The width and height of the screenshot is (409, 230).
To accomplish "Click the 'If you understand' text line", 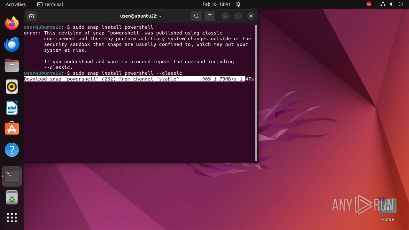I will coord(139,62).
